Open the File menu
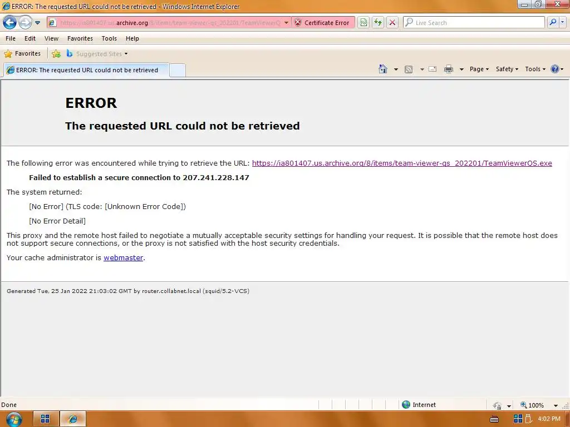The width and height of the screenshot is (570, 427). [x=11, y=38]
